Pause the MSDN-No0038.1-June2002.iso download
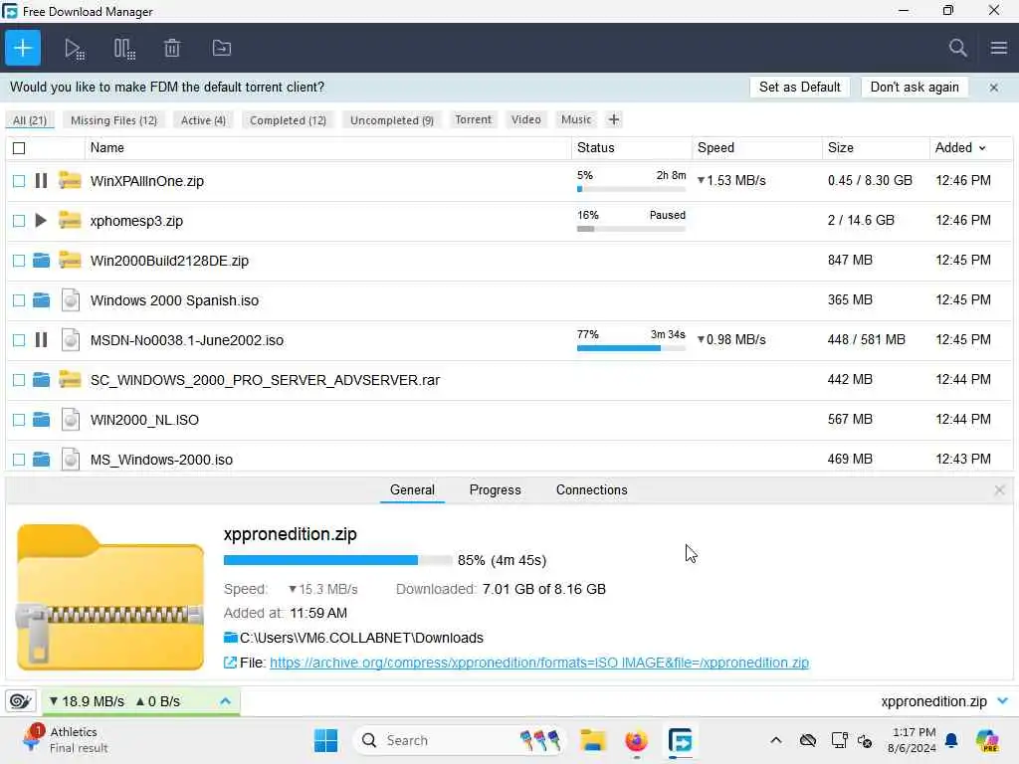 tap(41, 340)
